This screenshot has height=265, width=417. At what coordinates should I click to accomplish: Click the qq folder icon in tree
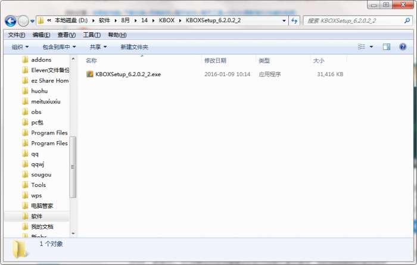pyautogui.click(x=25, y=154)
